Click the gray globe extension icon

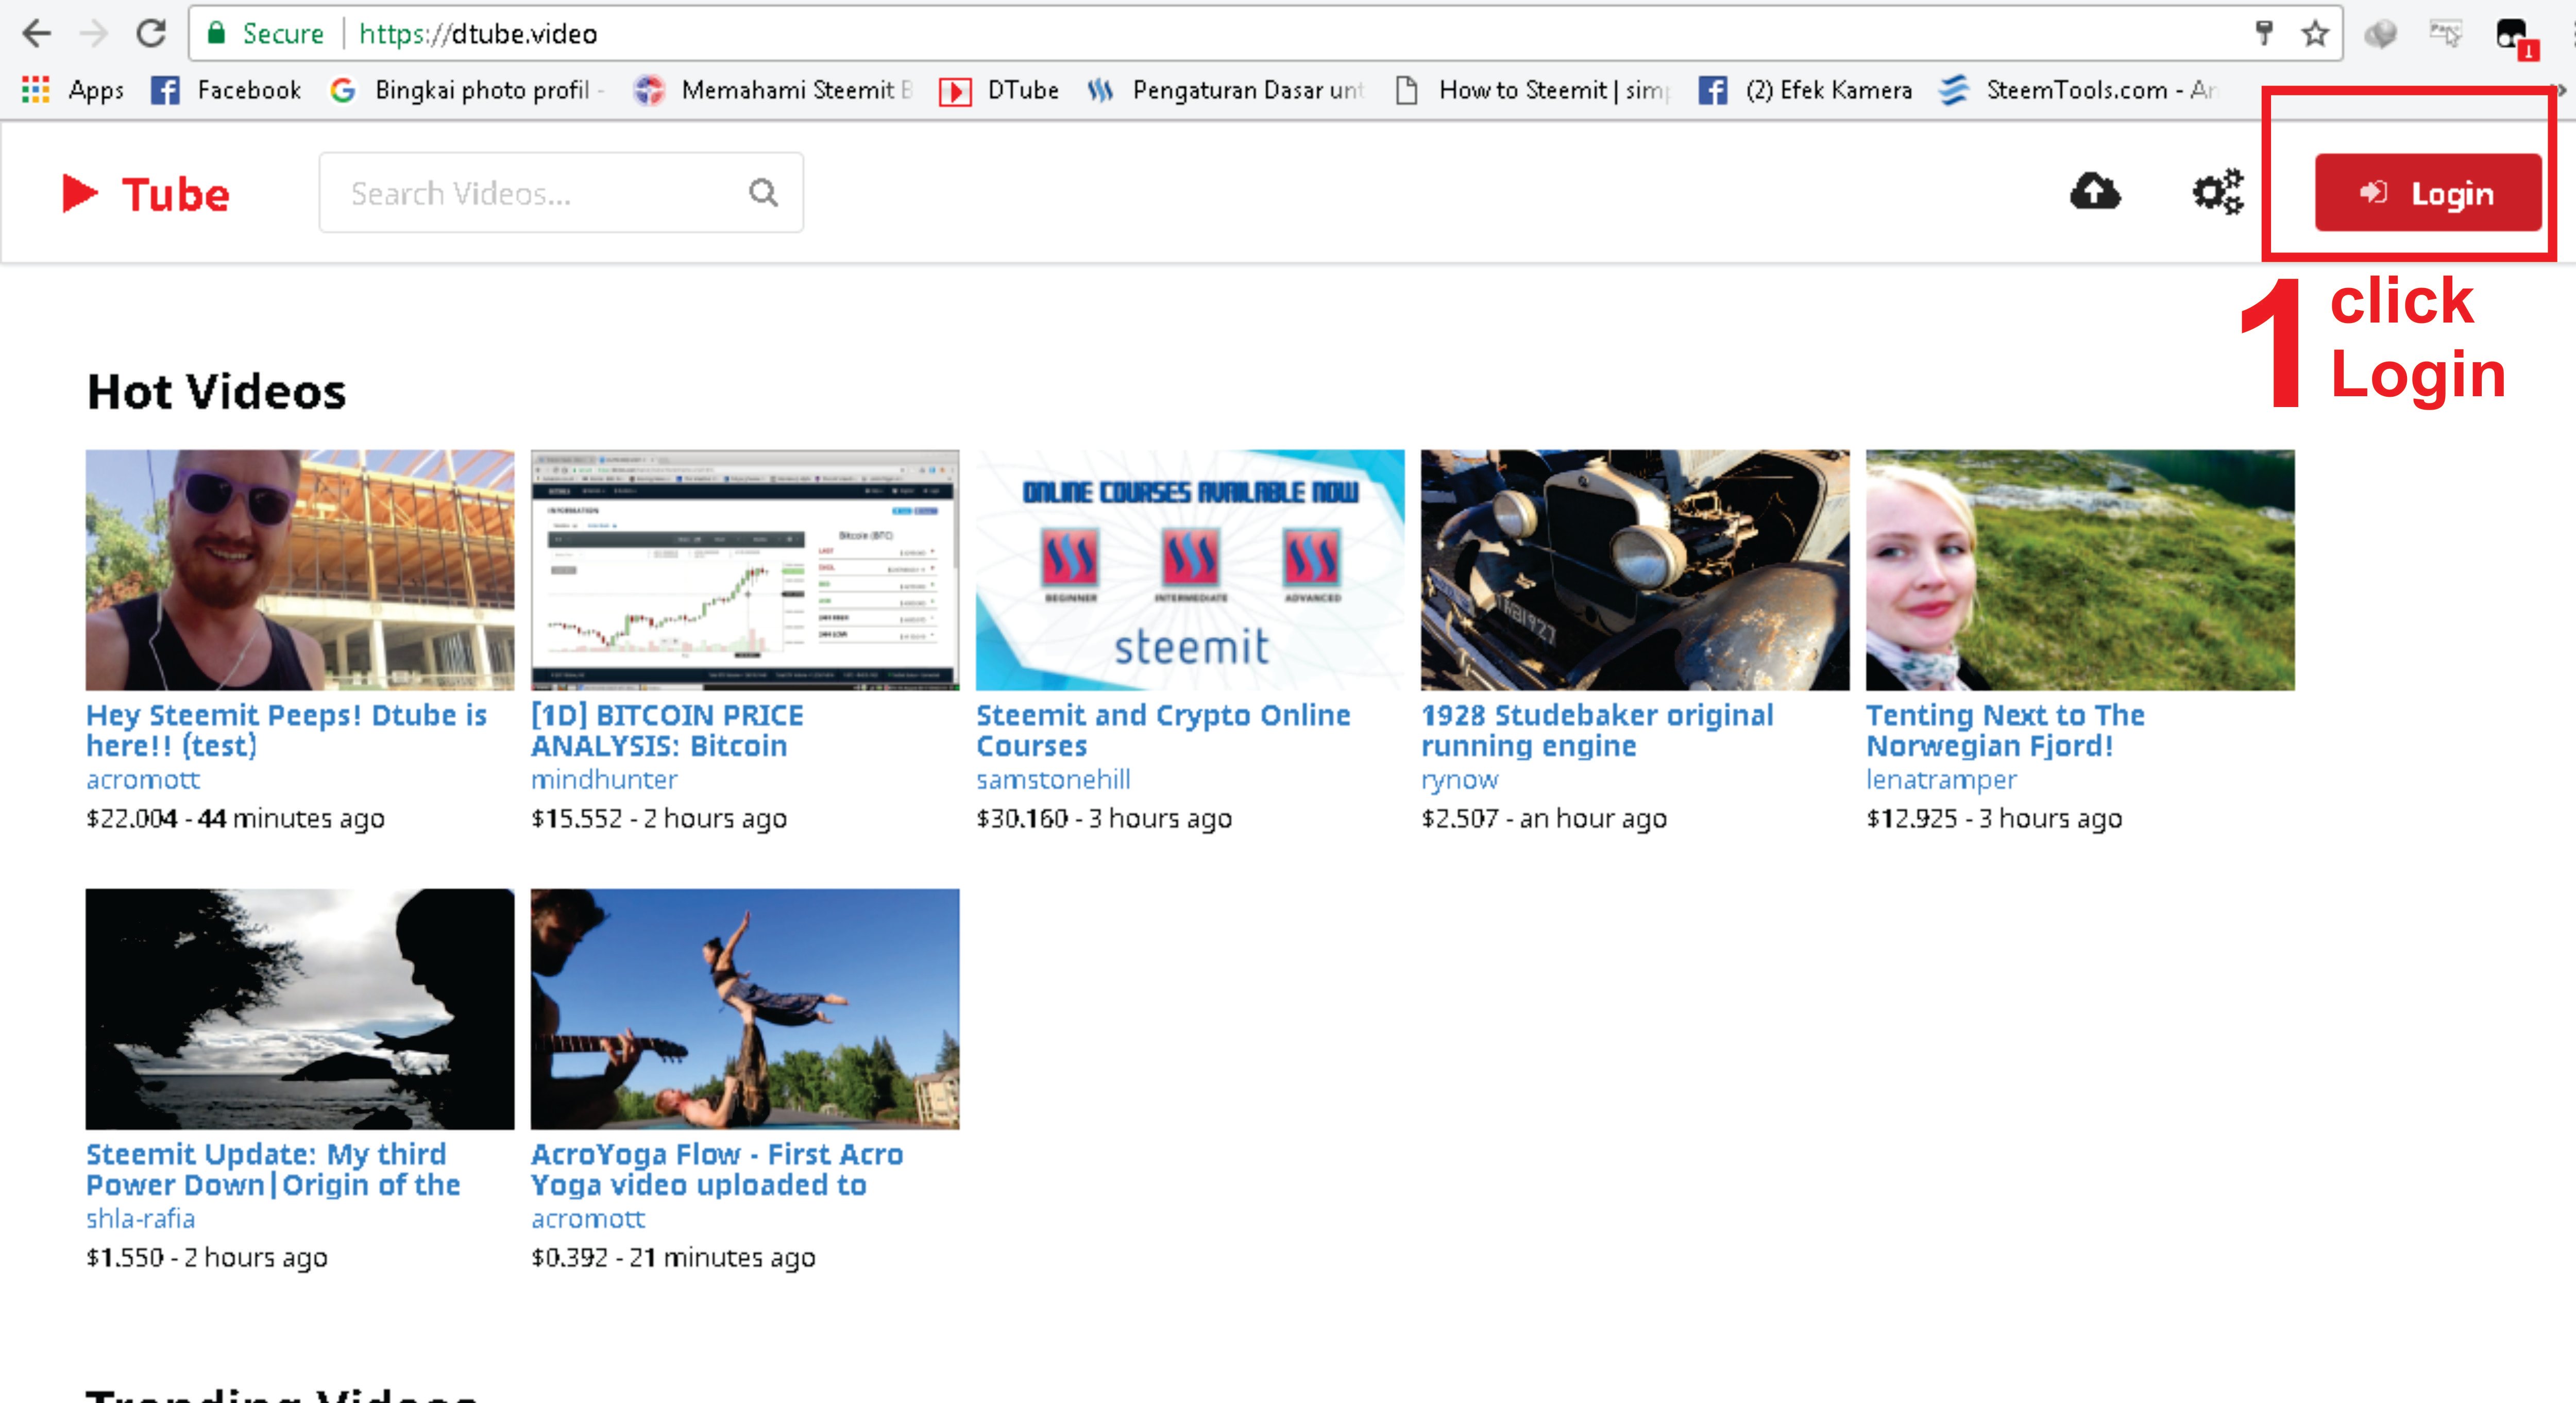[2381, 34]
